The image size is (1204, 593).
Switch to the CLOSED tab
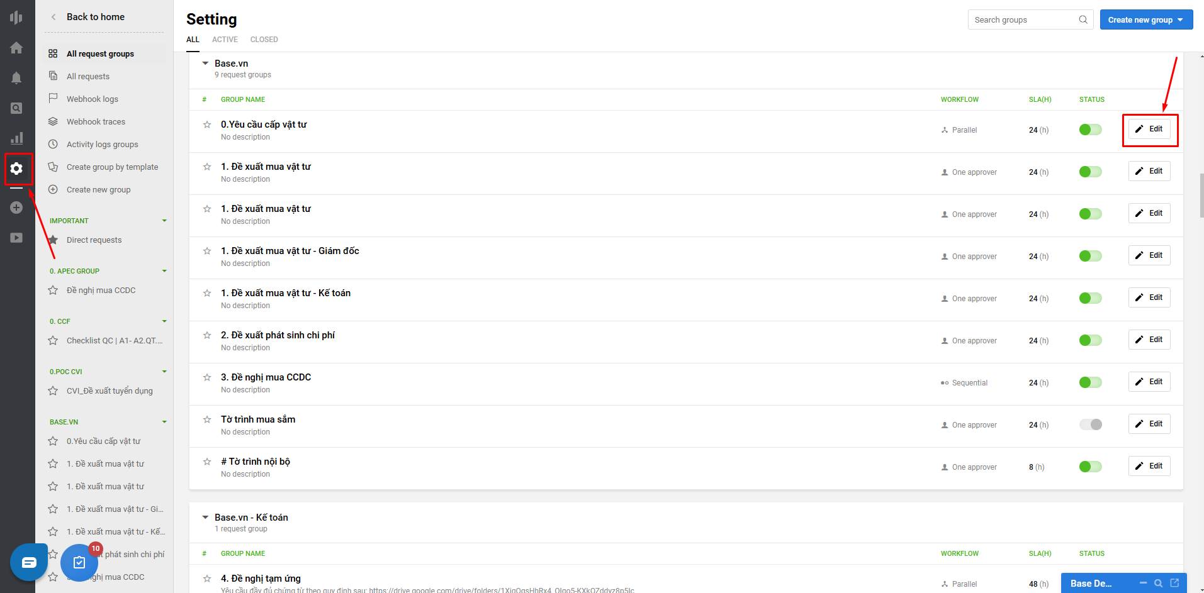point(264,40)
